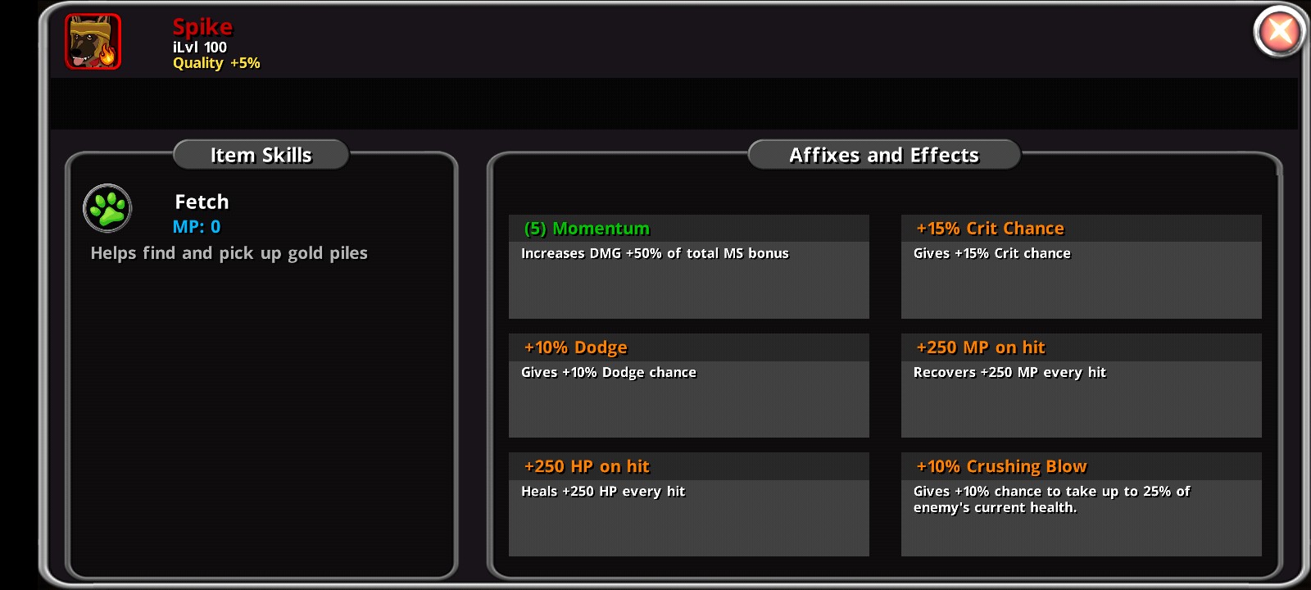Screen dimensions: 1311x590
Task: Tap the green paw Fetch skill icon
Action: click(x=107, y=208)
